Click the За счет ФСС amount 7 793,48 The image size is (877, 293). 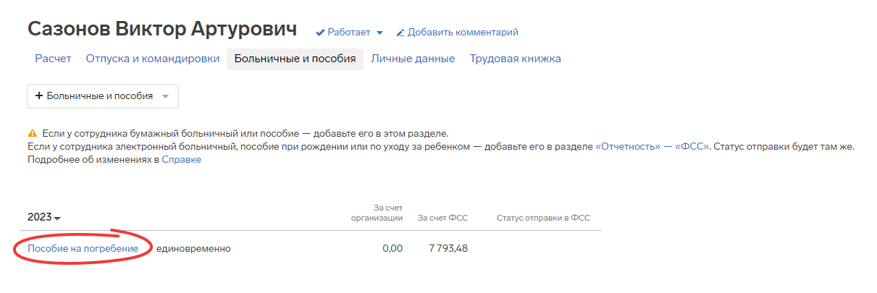pos(448,249)
